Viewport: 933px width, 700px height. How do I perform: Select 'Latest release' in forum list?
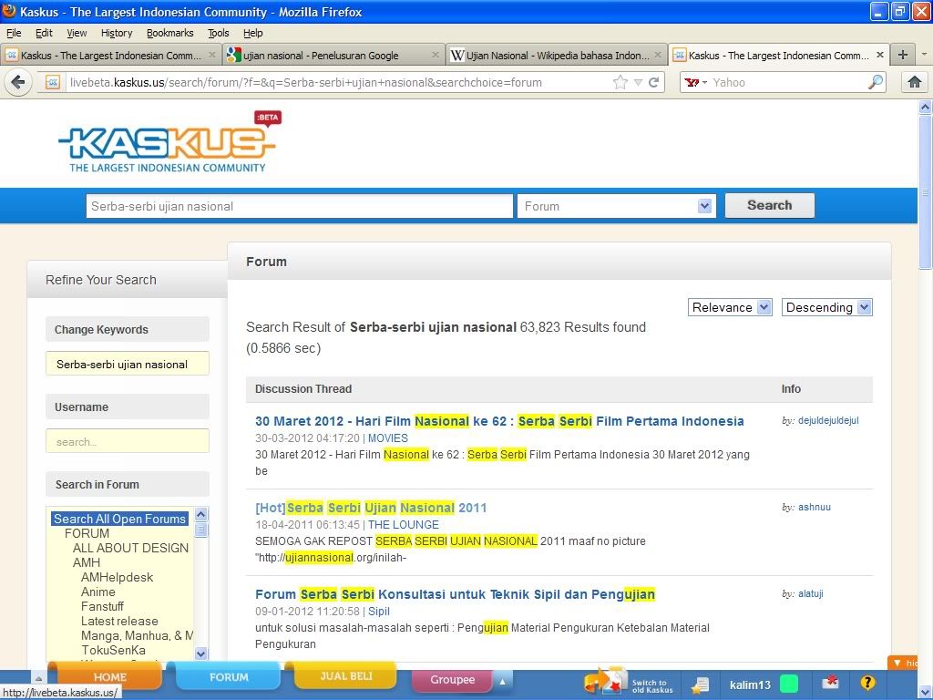pos(119,621)
